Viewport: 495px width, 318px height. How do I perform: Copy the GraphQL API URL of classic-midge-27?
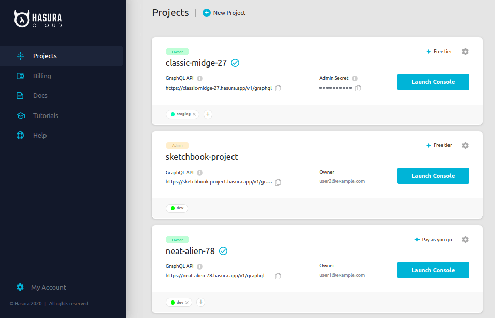[278, 88]
